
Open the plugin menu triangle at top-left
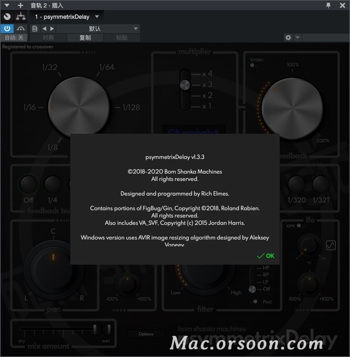pyautogui.click(x=7, y=5)
